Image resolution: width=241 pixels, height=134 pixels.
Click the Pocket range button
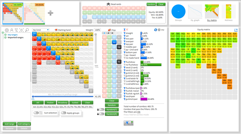(50, 103)
